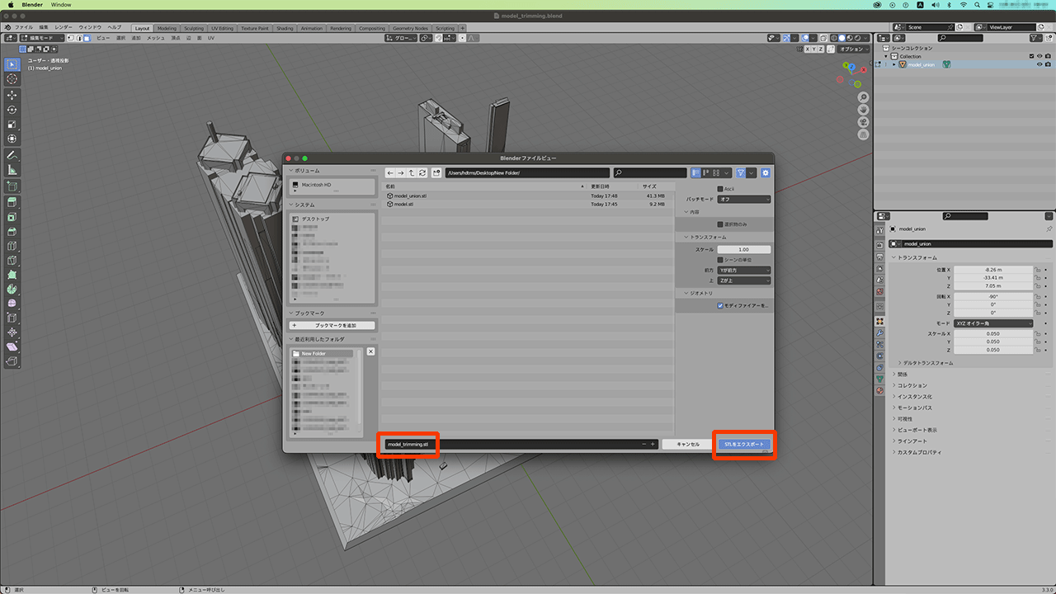
Task: Select the Scale tool in viewport toolbar
Action: (x=12, y=125)
